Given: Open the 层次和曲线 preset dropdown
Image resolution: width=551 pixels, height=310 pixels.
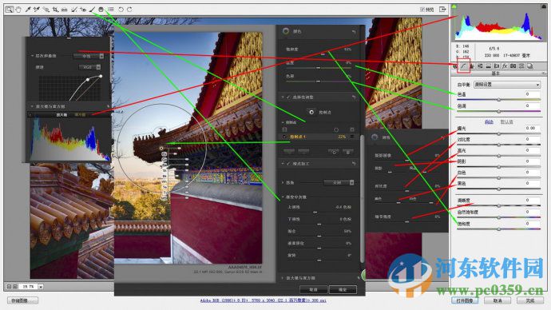Looking at the screenshot, I should tap(89, 56).
